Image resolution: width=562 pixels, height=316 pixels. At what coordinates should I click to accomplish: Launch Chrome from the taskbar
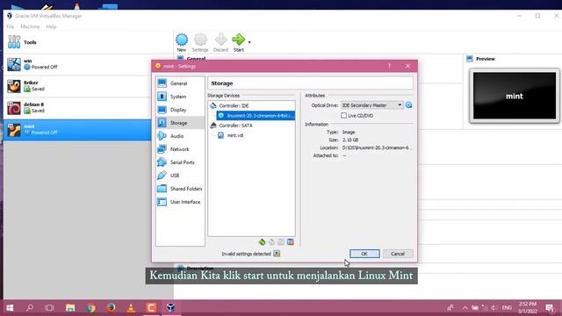90,308
